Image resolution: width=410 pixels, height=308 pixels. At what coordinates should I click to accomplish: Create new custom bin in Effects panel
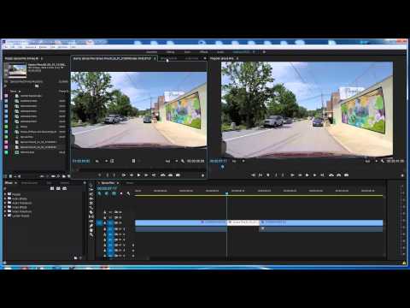[x=75, y=258]
